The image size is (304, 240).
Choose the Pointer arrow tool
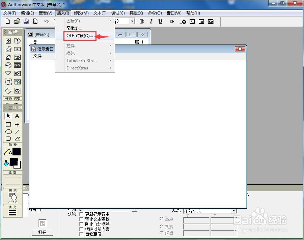click(x=8, y=116)
